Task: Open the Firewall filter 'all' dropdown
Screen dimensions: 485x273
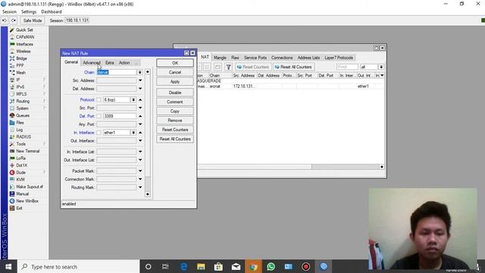Action: (x=381, y=67)
